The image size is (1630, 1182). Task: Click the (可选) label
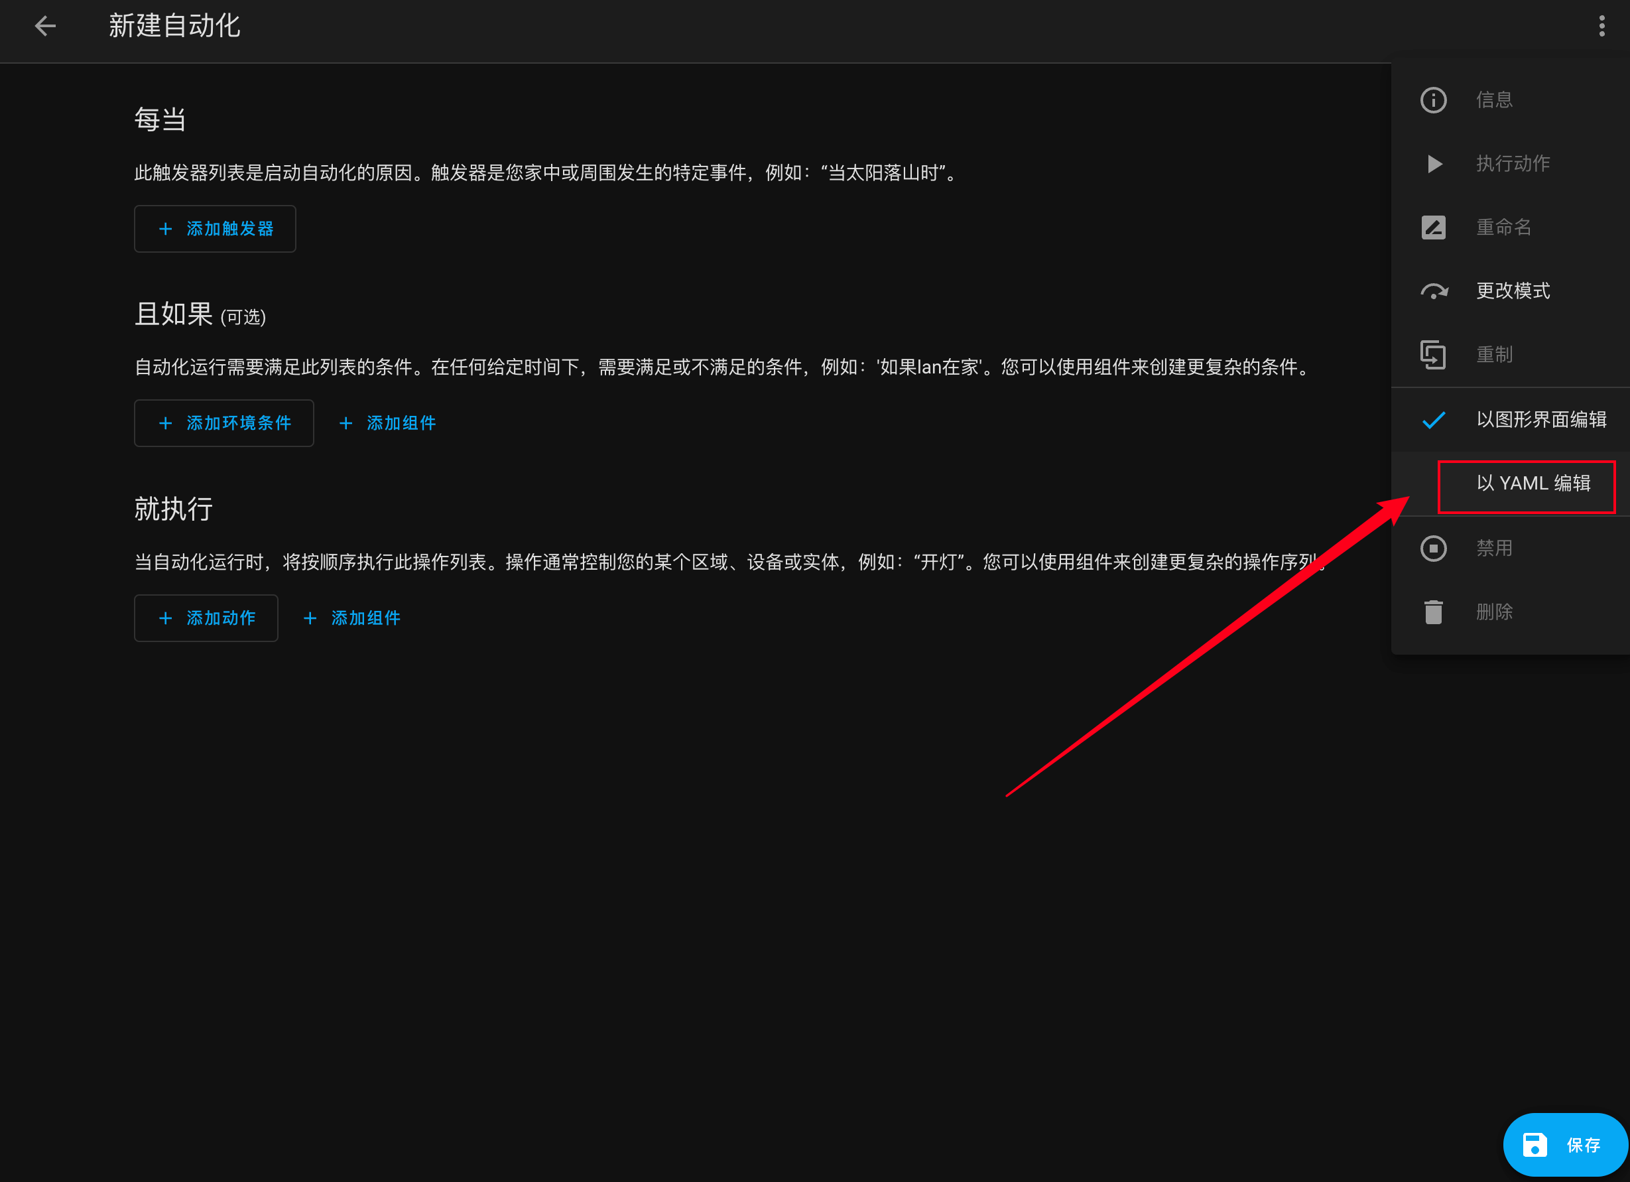click(x=243, y=317)
